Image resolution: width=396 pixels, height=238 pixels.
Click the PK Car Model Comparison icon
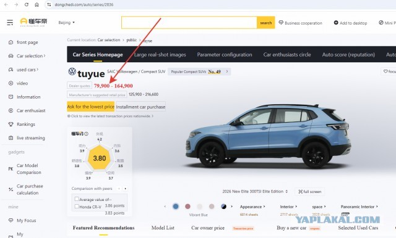point(11,169)
